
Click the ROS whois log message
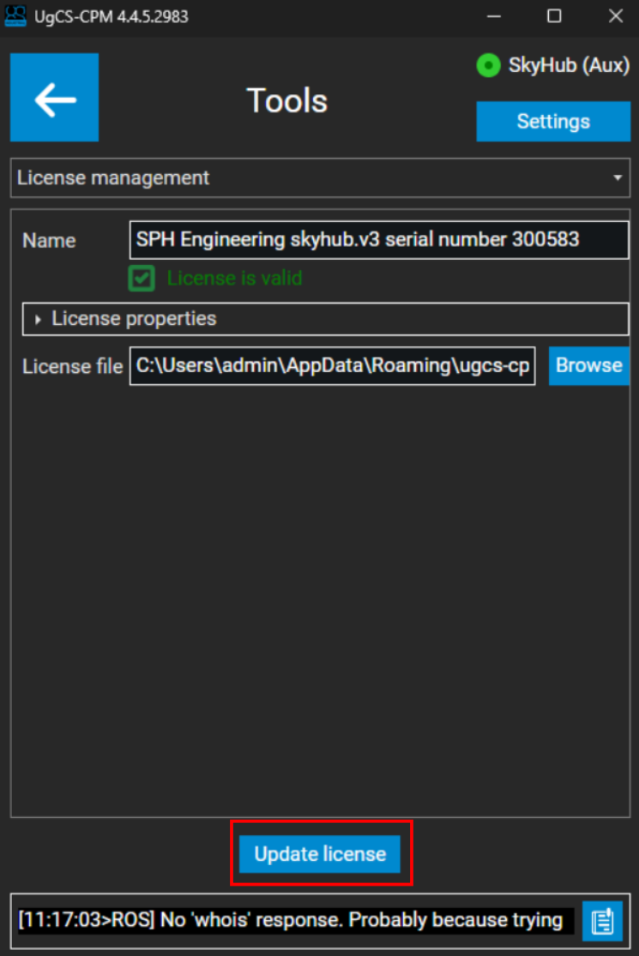(x=295, y=920)
